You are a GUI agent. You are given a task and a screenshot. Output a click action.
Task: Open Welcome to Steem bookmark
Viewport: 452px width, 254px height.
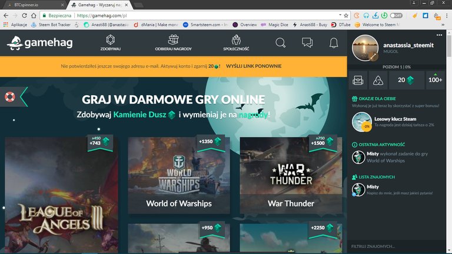[x=377, y=25]
